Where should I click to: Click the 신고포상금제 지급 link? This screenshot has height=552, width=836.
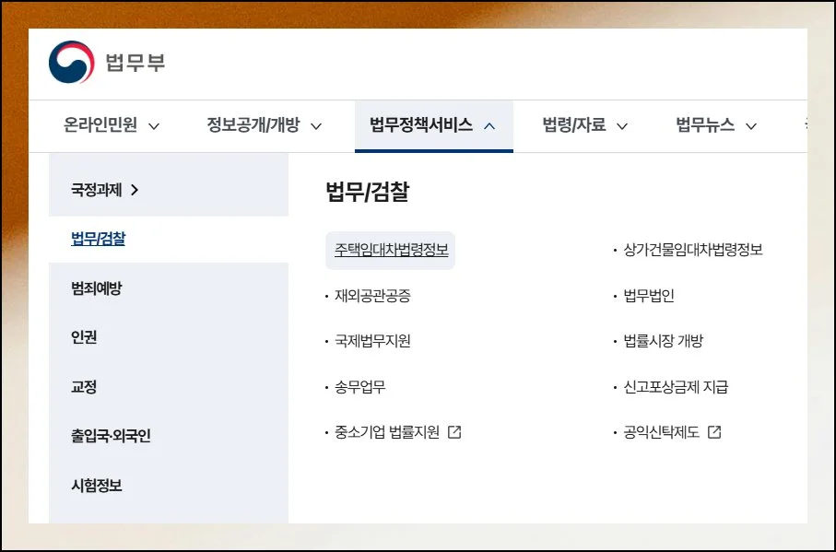pos(675,387)
